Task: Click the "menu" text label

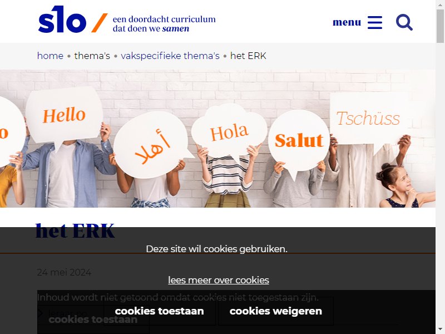Action: pyautogui.click(x=347, y=22)
